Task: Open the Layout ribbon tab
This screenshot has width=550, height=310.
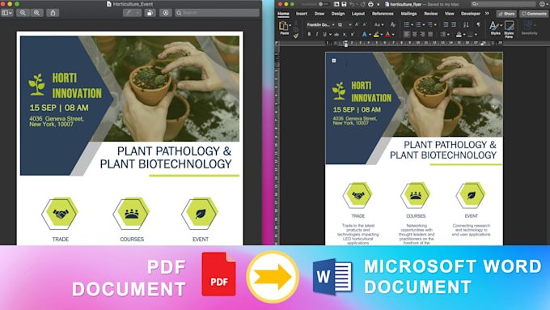Action: (x=358, y=14)
